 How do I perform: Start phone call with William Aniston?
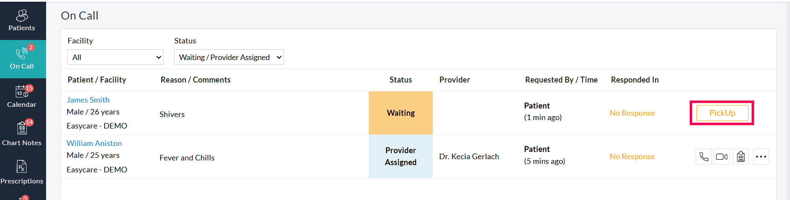click(704, 157)
